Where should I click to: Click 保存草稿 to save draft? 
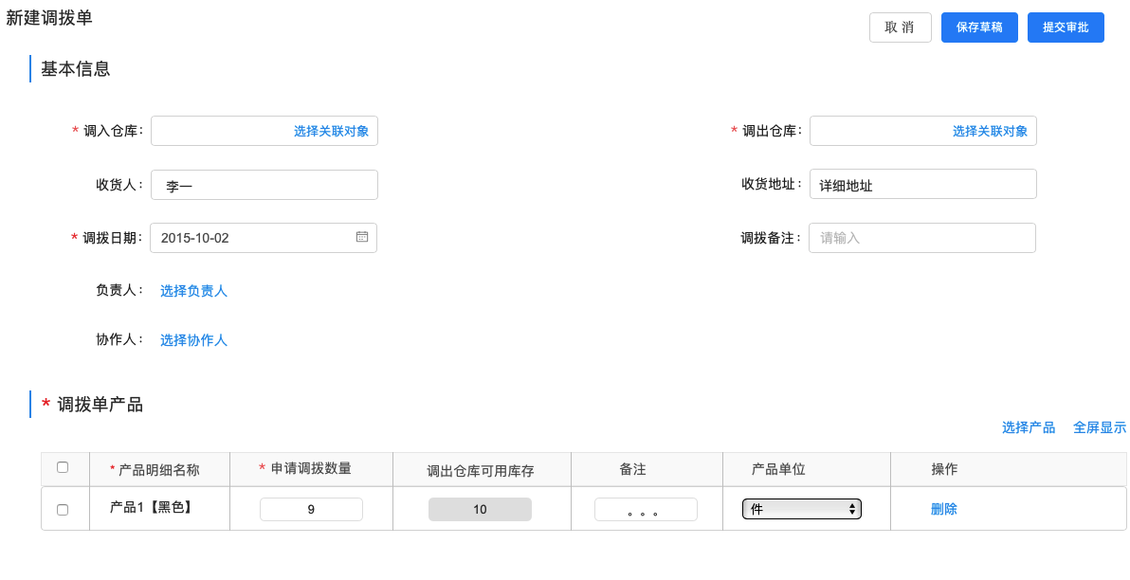pos(979,27)
